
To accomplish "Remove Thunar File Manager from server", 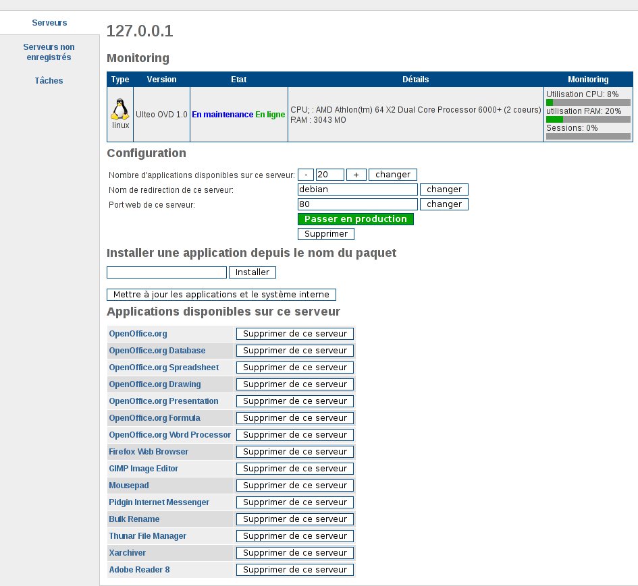I will tap(295, 536).
